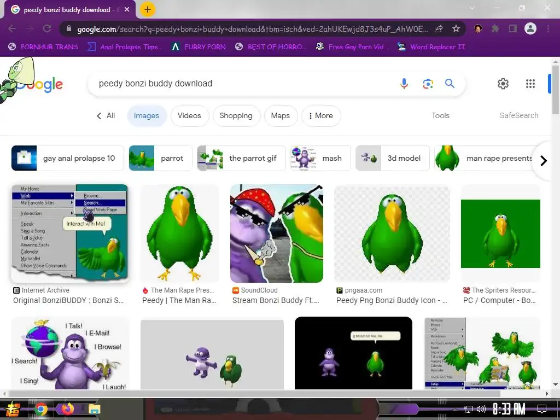Open the network icon in system tray
Image resolution: width=560 pixels, height=420 pixels.
468,409
